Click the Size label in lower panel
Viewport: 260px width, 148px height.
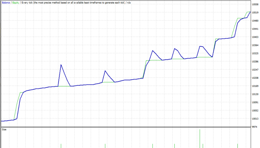4,129
